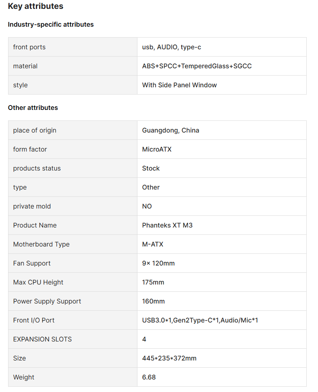The width and height of the screenshot is (318, 392).
Task: Click the Motherboard Type label
Action: pos(42,244)
